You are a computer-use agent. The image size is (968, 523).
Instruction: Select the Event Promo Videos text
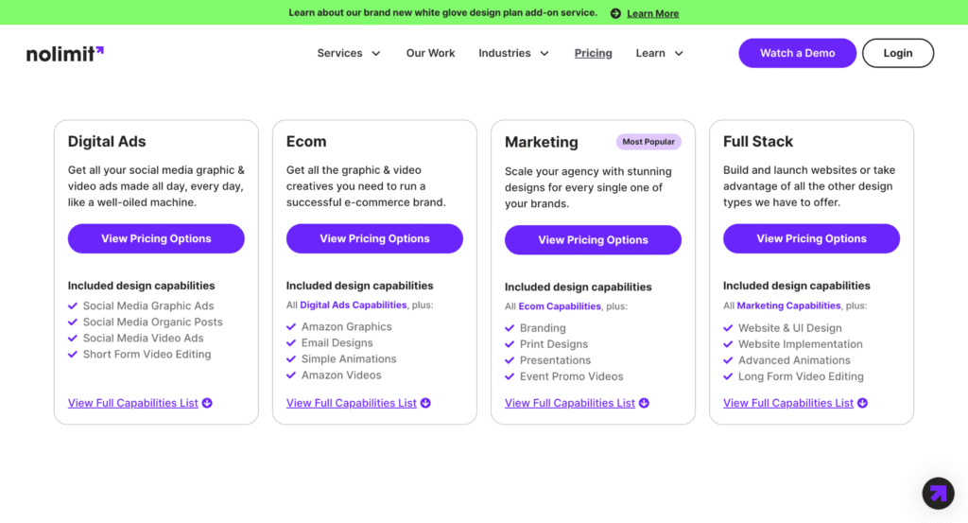click(572, 376)
